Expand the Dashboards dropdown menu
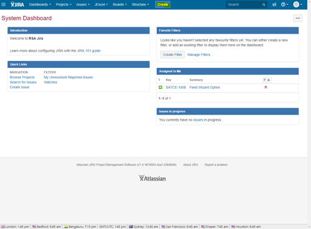 tap(40, 4)
